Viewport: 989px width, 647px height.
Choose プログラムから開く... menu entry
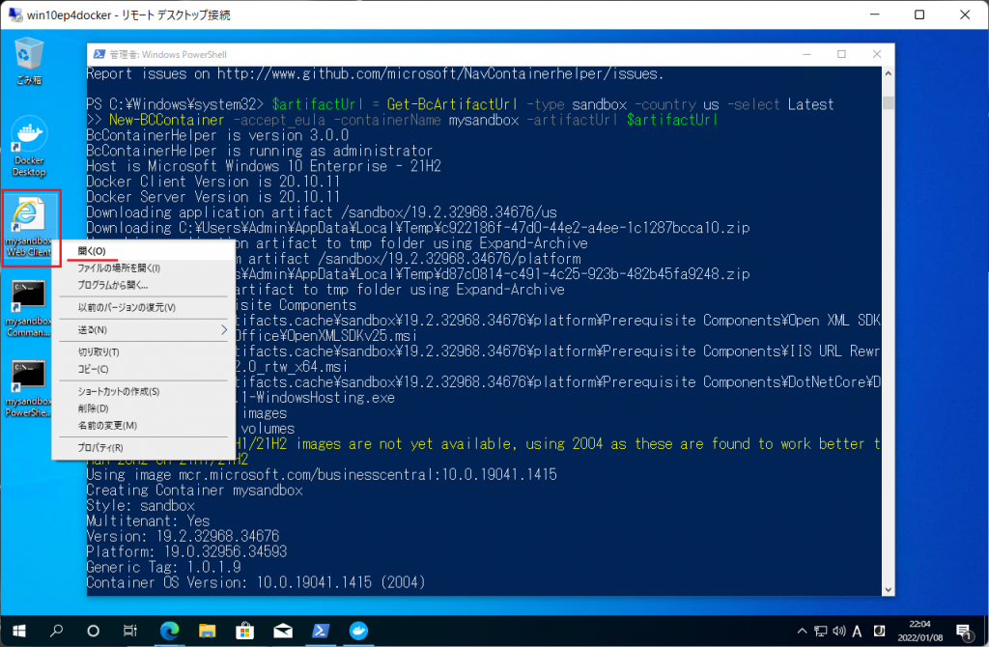point(144,285)
